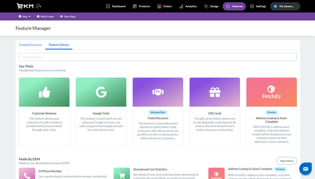The width and height of the screenshot is (315, 179).
Task: Click the Analytics bar chart icon
Action: pos(181,6)
